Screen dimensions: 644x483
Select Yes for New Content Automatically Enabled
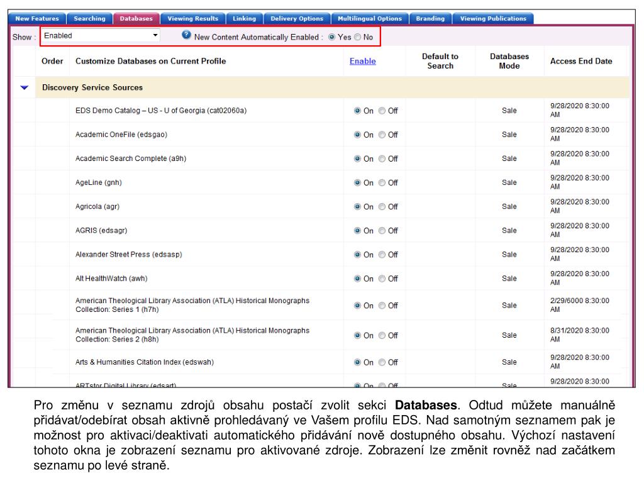[331, 37]
